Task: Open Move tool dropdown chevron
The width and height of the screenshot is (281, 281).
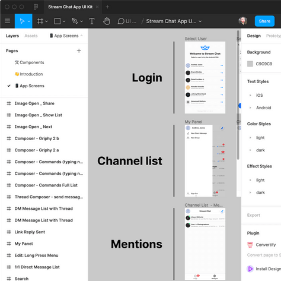Action: pyautogui.click(x=29, y=21)
